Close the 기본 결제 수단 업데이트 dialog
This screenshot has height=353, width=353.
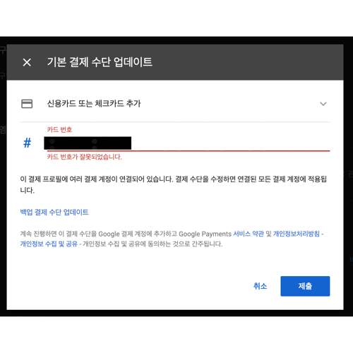coord(27,62)
